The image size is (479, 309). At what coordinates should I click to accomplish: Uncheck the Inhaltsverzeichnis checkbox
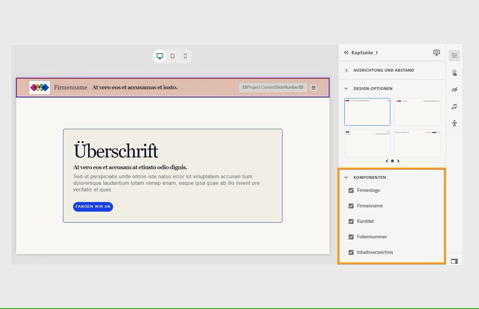click(x=351, y=252)
